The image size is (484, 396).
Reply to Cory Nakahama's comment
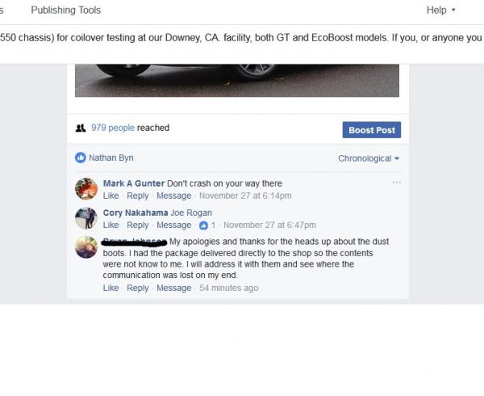pyautogui.click(x=138, y=225)
